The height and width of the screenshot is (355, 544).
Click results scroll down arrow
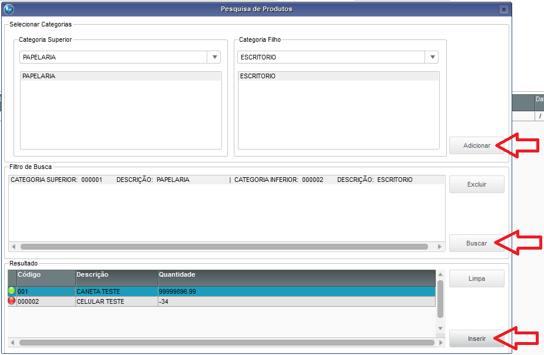coord(440,329)
